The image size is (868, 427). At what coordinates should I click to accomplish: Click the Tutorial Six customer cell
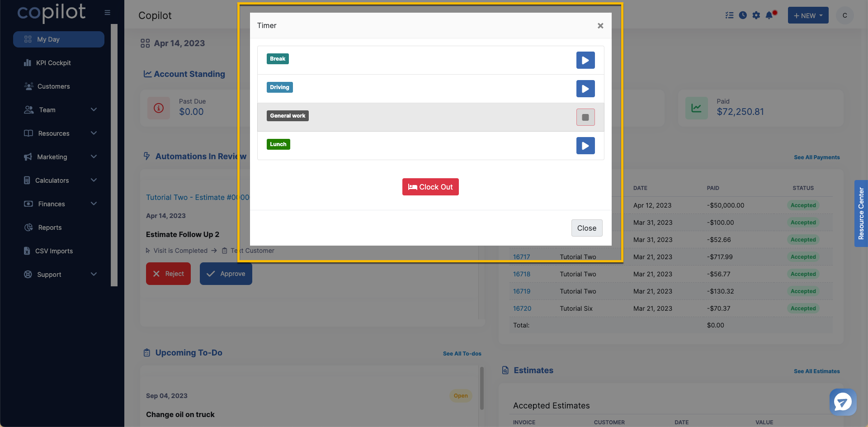click(x=576, y=308)
